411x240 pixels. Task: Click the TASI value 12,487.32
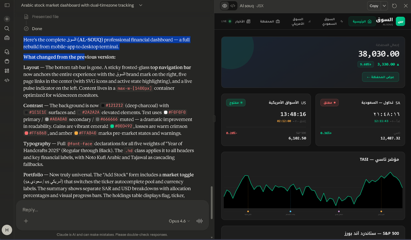coord(390,138)
